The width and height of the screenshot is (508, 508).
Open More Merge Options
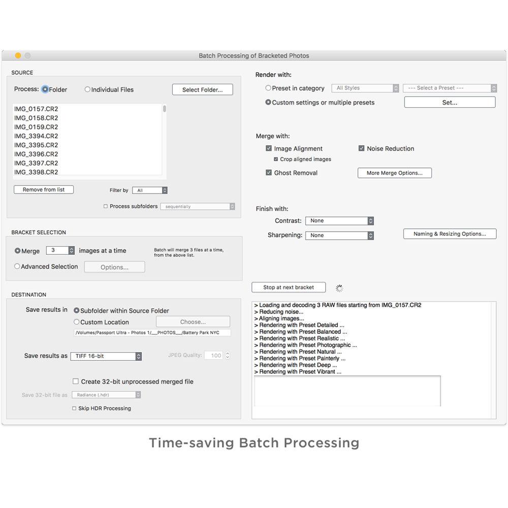pos(394,173)
